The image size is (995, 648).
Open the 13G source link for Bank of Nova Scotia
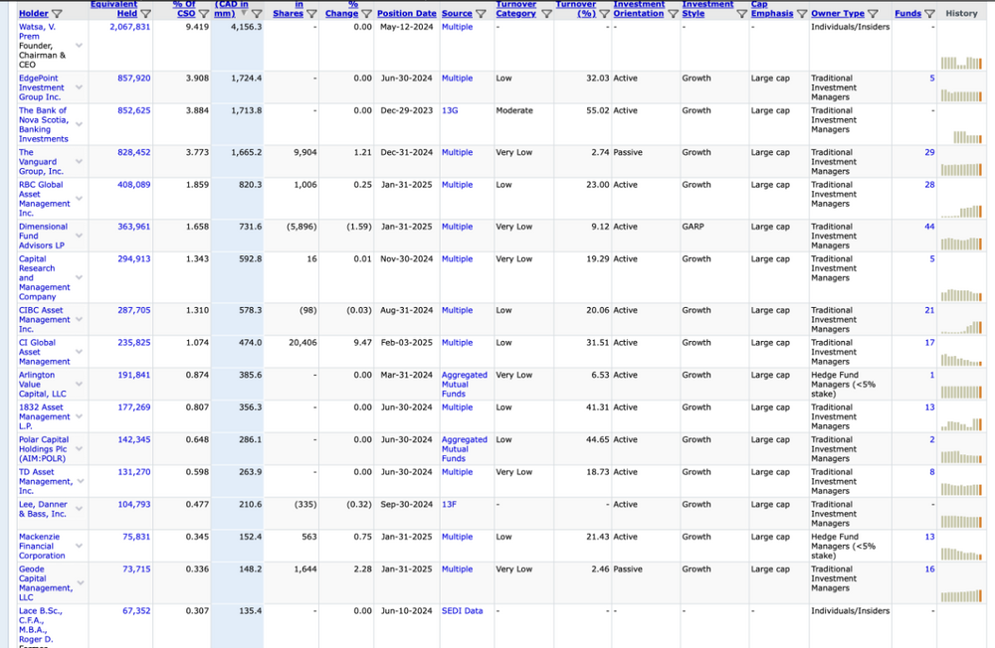pyautogui.click(x=450, y=110)
